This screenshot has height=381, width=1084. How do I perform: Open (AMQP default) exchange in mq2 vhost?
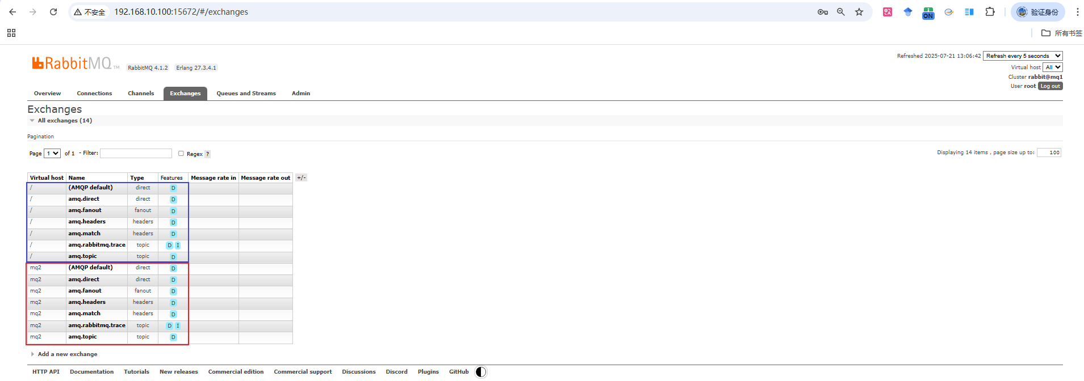pyautogui.click(x=91, y=268)
